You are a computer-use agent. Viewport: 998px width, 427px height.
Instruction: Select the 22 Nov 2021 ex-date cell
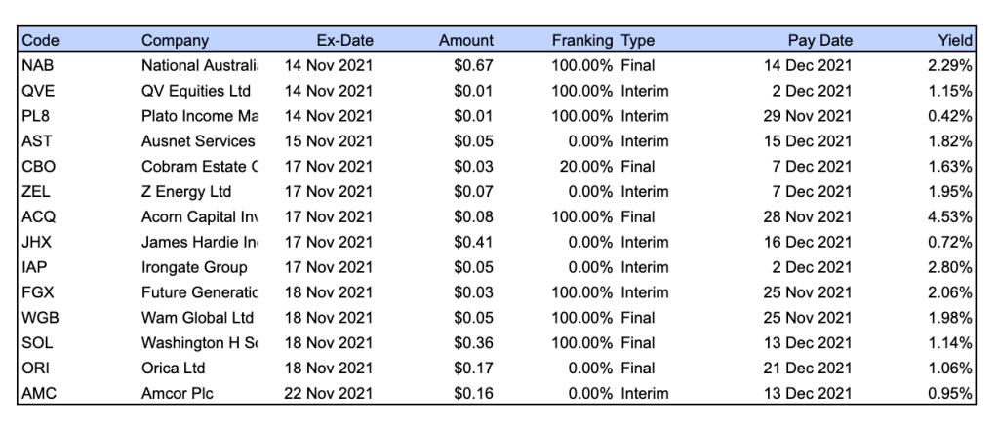(328, 394)
